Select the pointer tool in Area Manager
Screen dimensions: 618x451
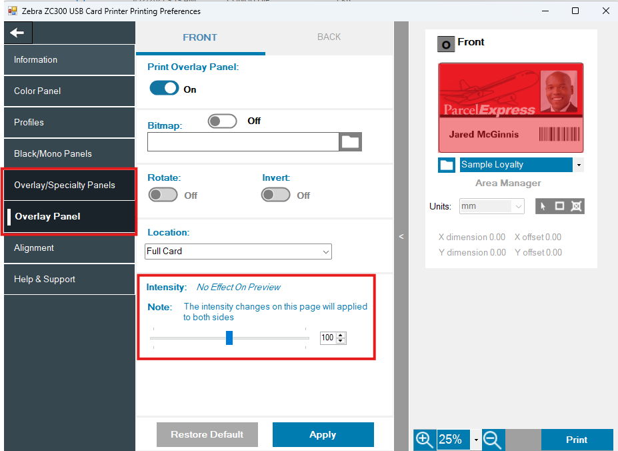click(543, 206)
